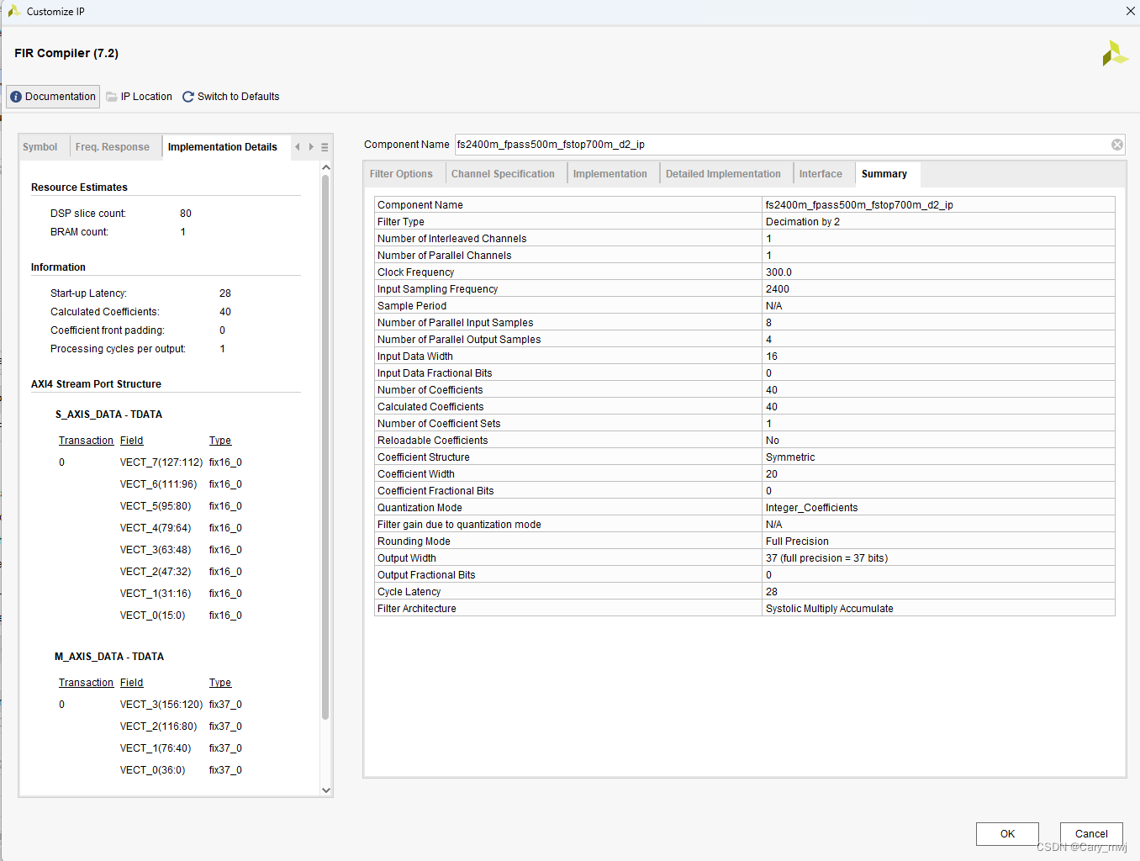Click the Transaction header under S_AXIS_DATA
1140x861 pixels.
(86, 441)
